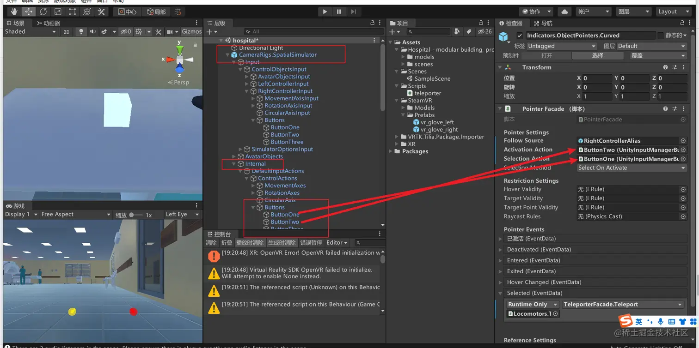Toggle Center (中心) pivot mode
Image resolution: width=699 pixels, height=348 pixels.
click(127, 12)
